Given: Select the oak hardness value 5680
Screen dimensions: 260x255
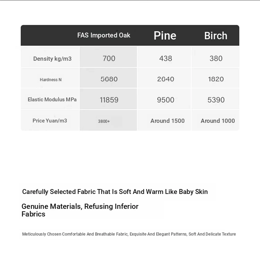Looking at the screenshot, I should (x=109, y=79).
